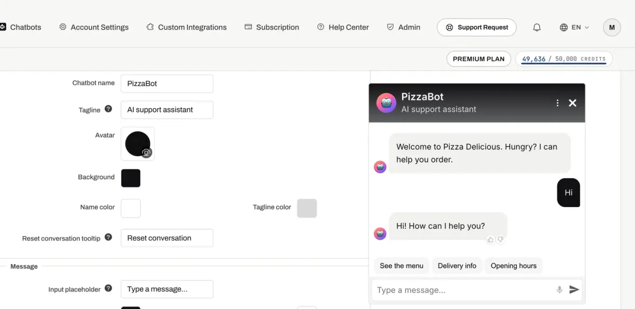Open notifications bell

click(537, 27)
